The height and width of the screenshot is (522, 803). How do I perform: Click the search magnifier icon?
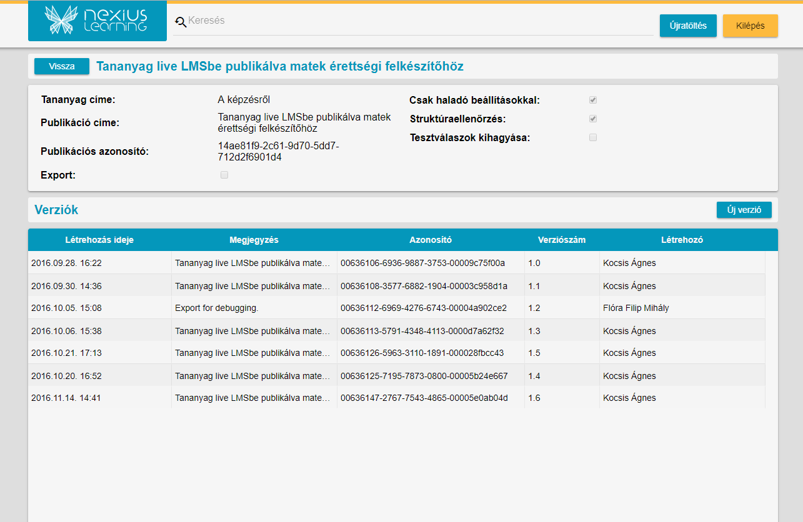[x=181, y=22]
